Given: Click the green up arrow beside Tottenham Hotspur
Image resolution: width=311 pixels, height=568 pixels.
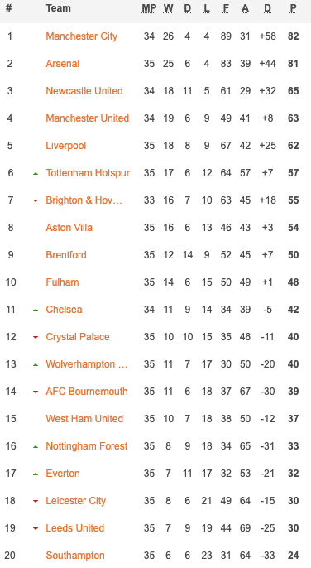Looking at the screenshot, I should pos(36,174).
